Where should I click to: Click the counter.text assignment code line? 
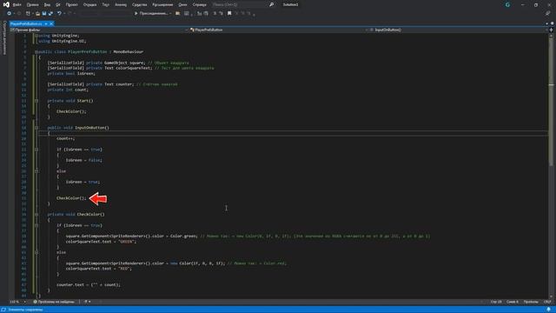[x=89, y=284]
